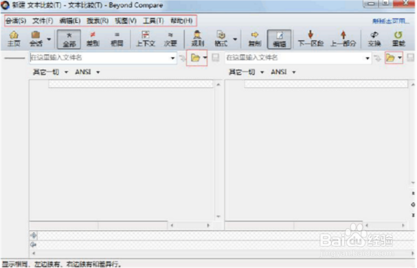Image resolution: width=417 pixels, height=268 pixels.
Task: Click left open-file folder icon
Action: coord(195,58)
